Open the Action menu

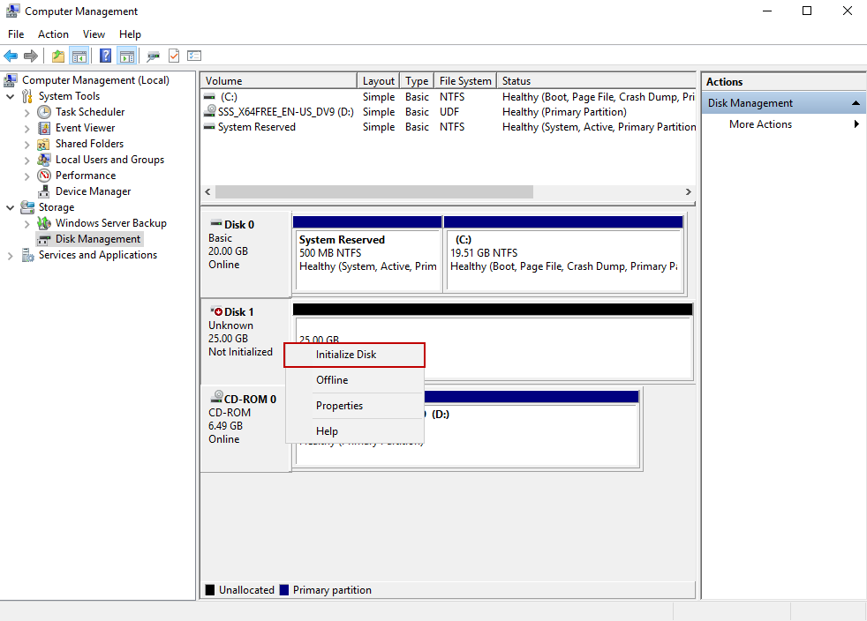pos(53,34)
